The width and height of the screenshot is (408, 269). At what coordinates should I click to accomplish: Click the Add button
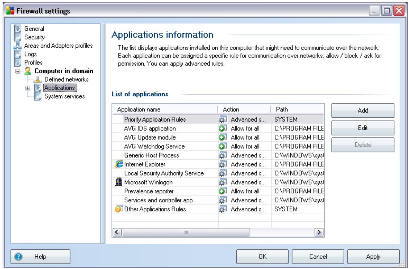point(363,110)
